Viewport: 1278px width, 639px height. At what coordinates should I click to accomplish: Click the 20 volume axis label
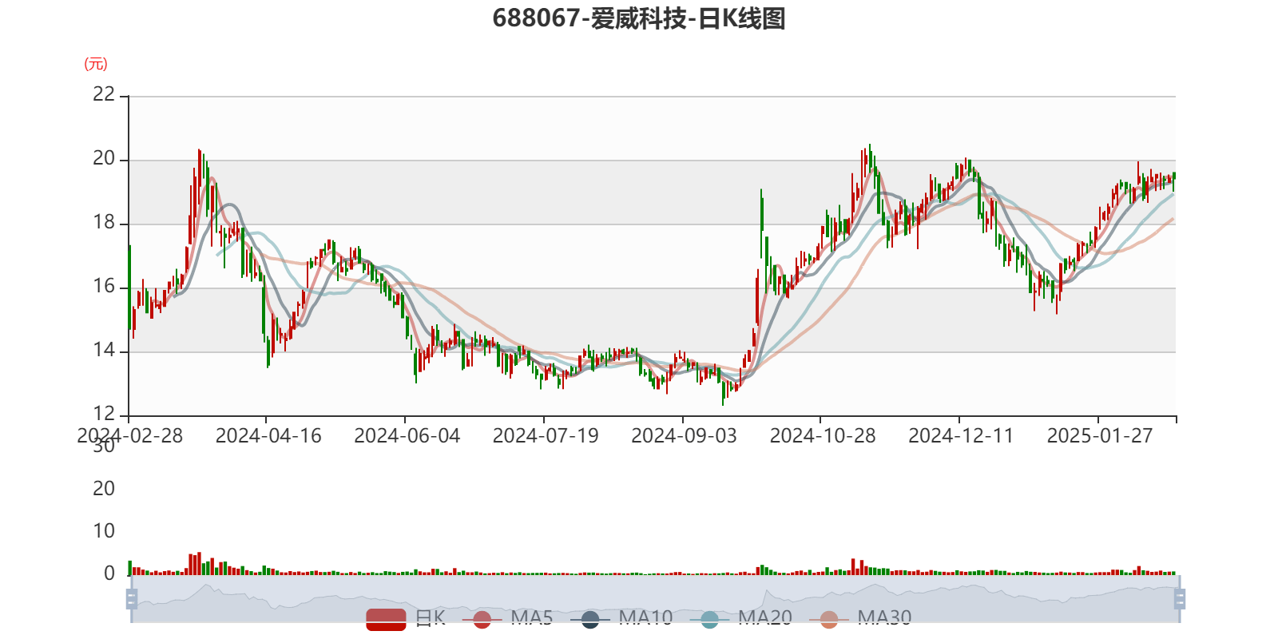(x=104, y=488)
